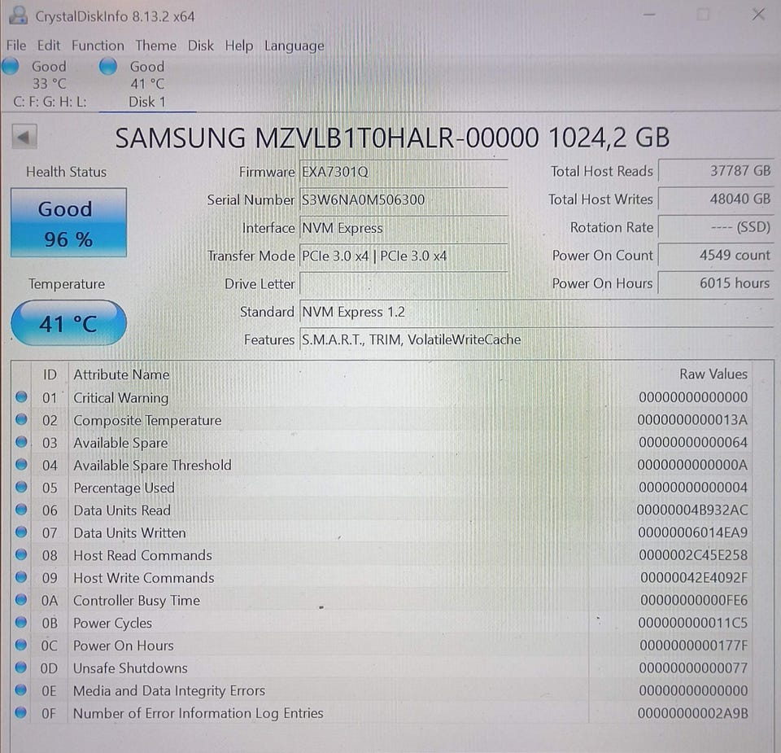Image resolution: width=781 pixels, height=753 pixels.
Task: Select the Host Write Commands row
Action: (x=382, y=578)
